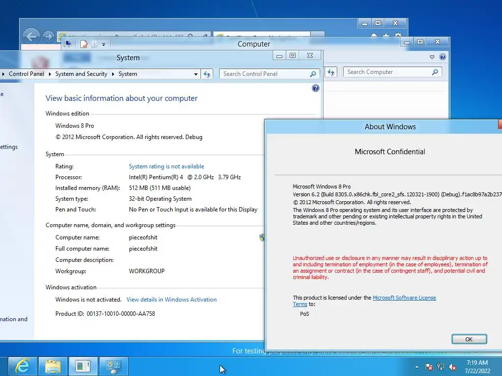This screenshot has height=376, width=502.
Task: Click Internet Explorer Back button
Action: click(31, 36)
